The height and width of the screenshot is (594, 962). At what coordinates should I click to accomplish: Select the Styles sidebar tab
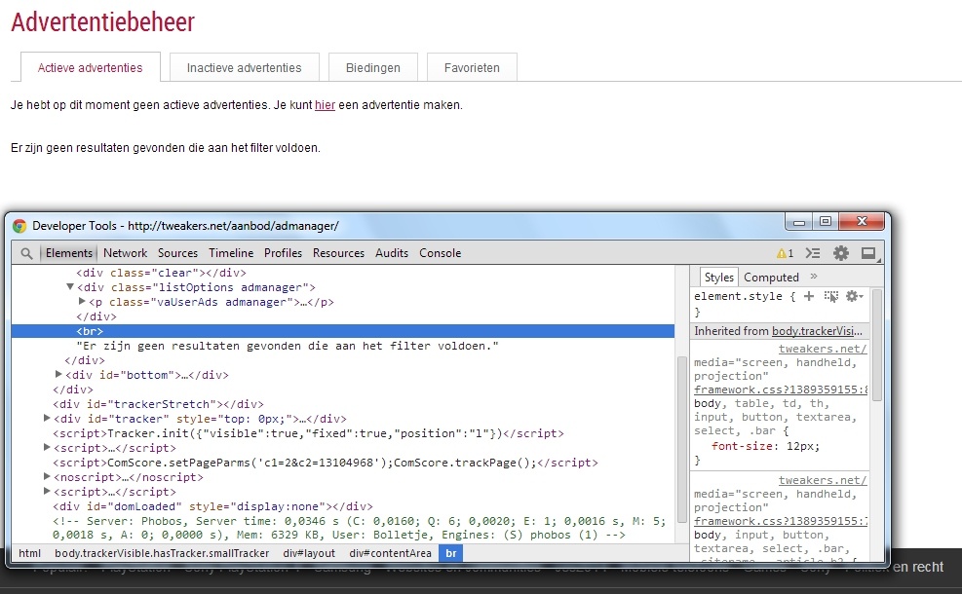pyautogui.click(x=718, y=278)
